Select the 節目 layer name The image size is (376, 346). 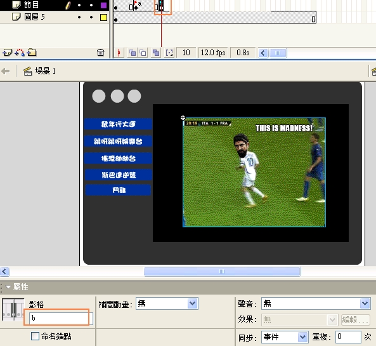pos(32,4)
